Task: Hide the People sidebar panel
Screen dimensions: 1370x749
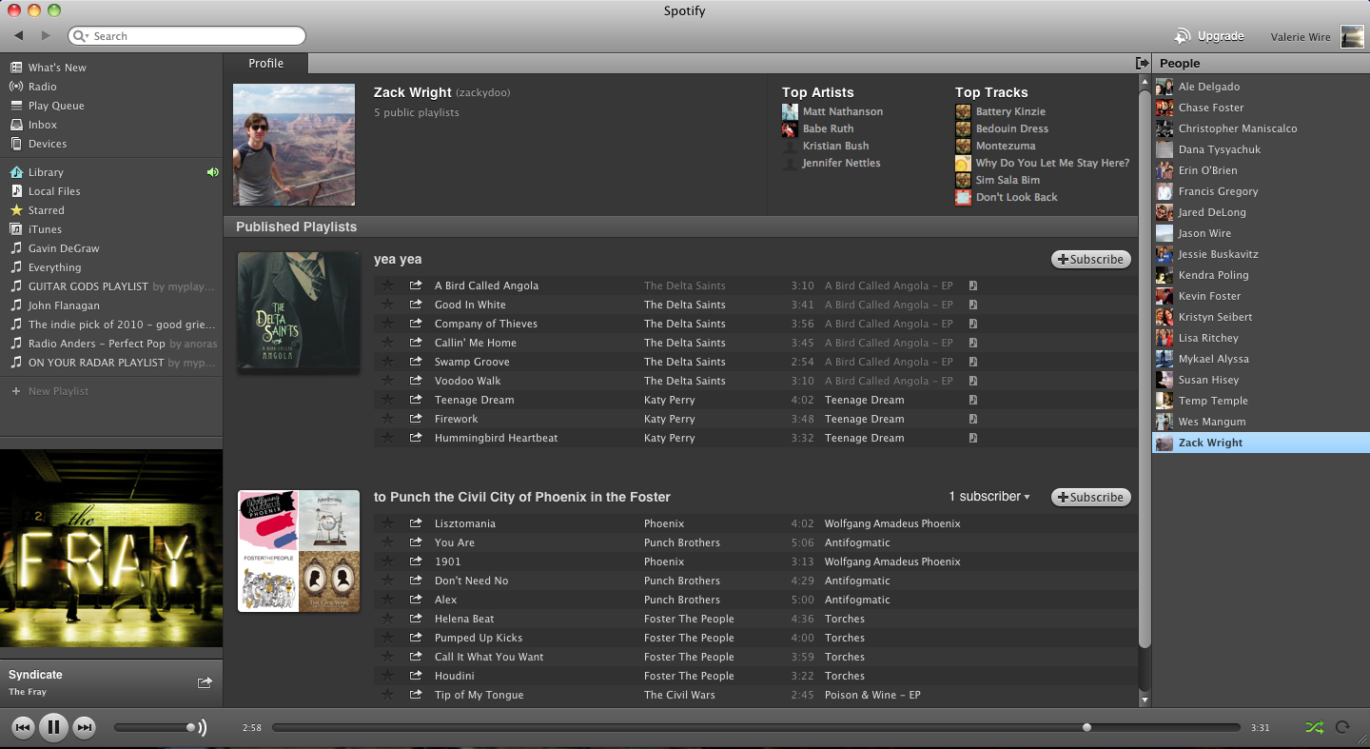Action: point(1142,63)
